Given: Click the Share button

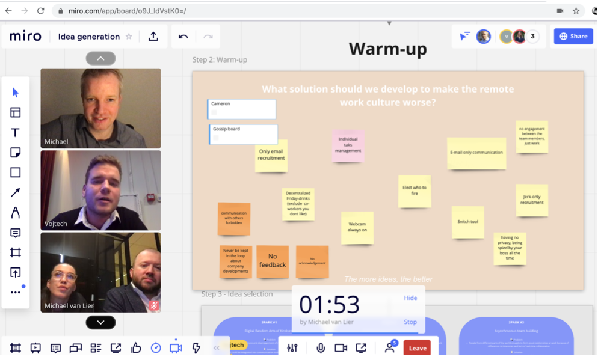Looking at the screenshot, I should [573, 37].
